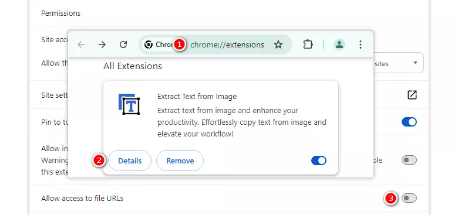Remove the Extract Text from Image extension
The height and width of the screenshot is (215, 458).
pos(180,161)
